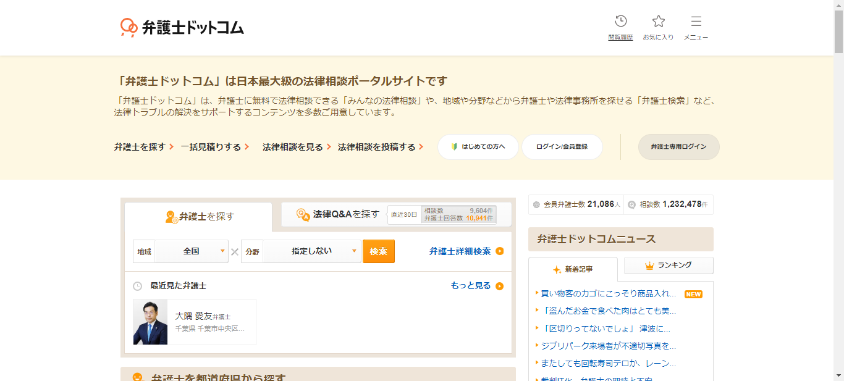Click the sparkle icon on 新着記事 tab

557,270
